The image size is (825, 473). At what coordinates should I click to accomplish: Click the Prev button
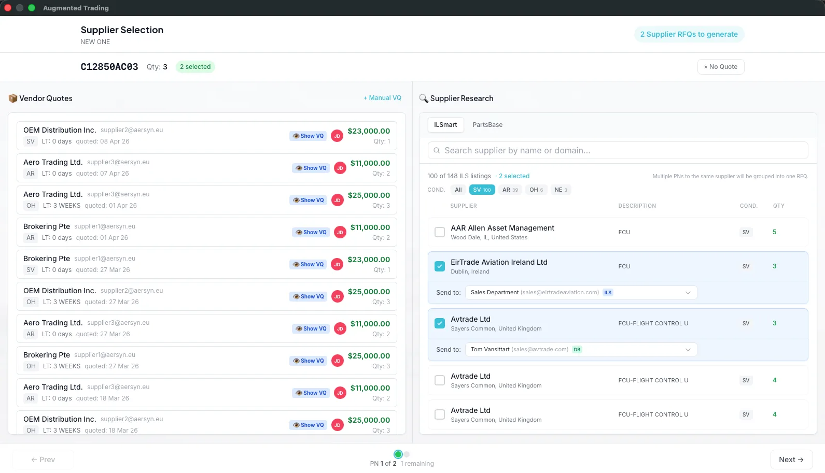(43, 460)
